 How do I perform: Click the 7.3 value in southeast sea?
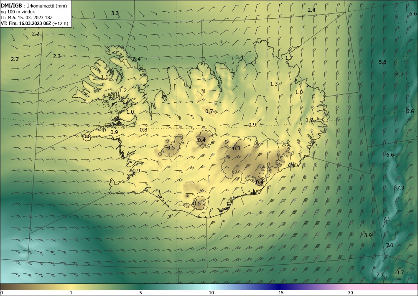point(401,188)
